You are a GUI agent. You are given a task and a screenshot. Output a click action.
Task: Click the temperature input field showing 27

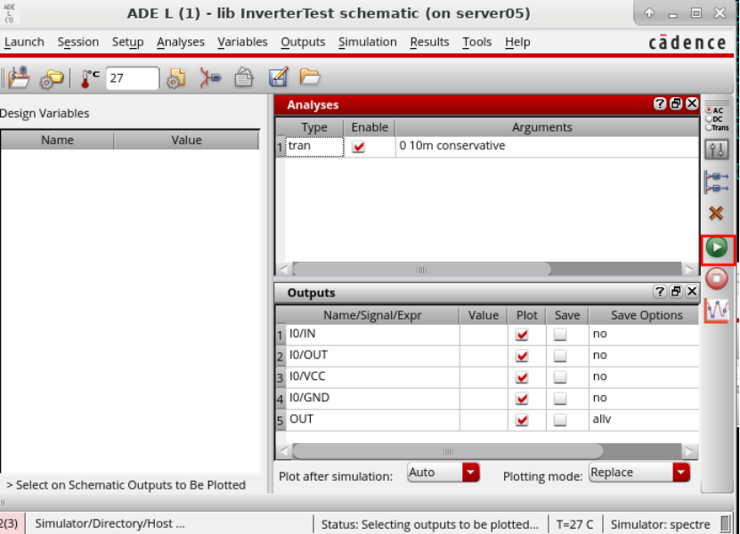[x=132, y=78]
